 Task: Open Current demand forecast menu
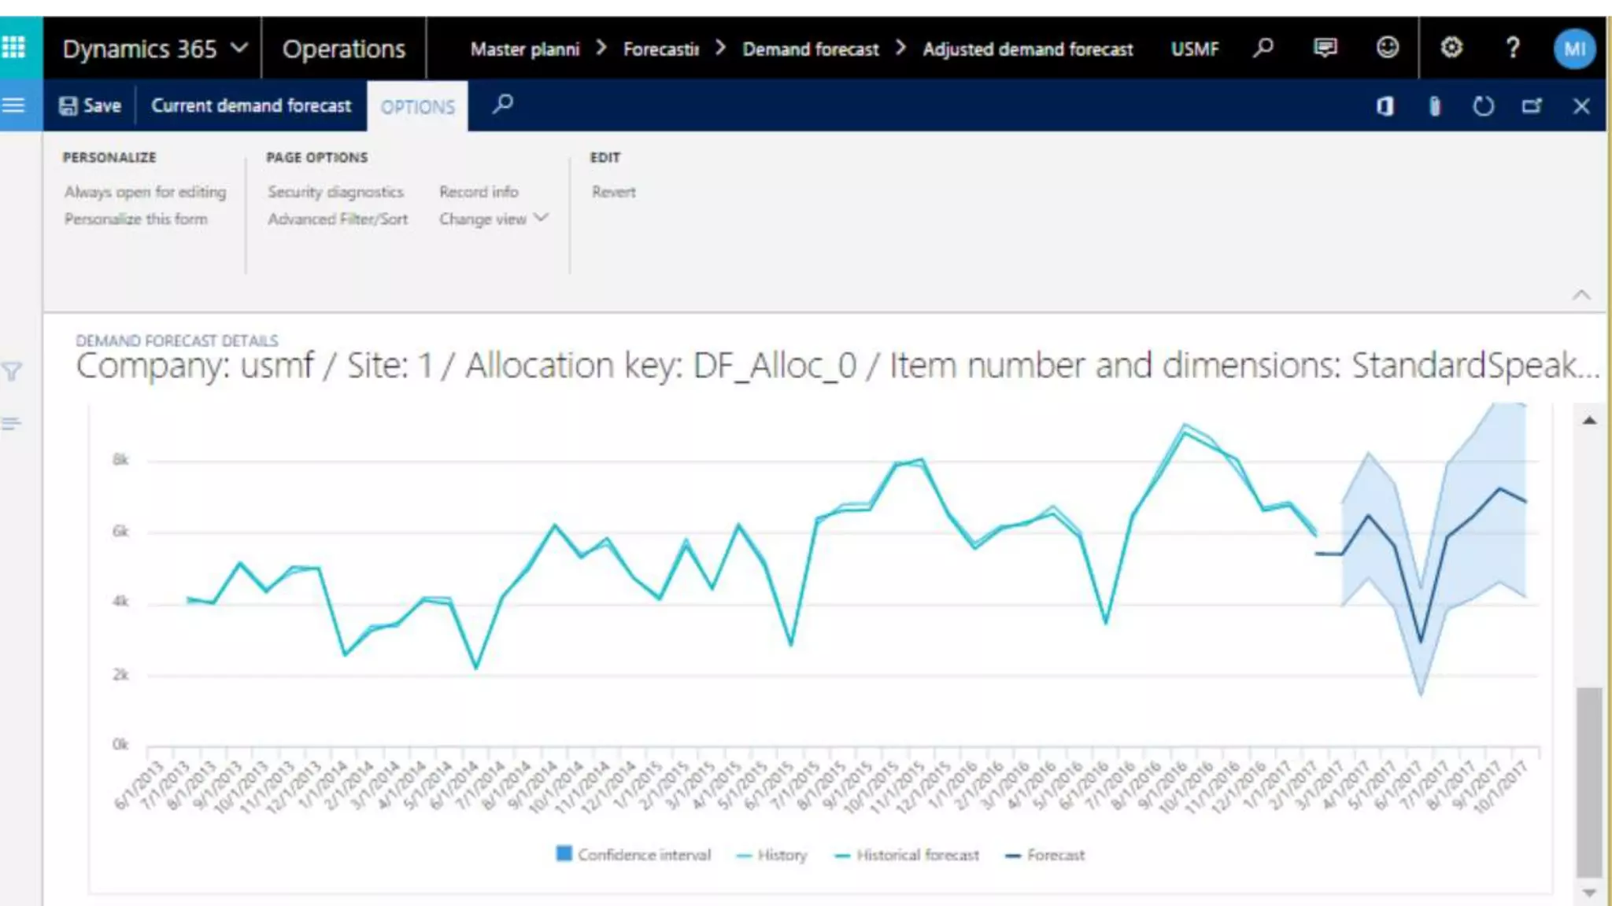251,105
